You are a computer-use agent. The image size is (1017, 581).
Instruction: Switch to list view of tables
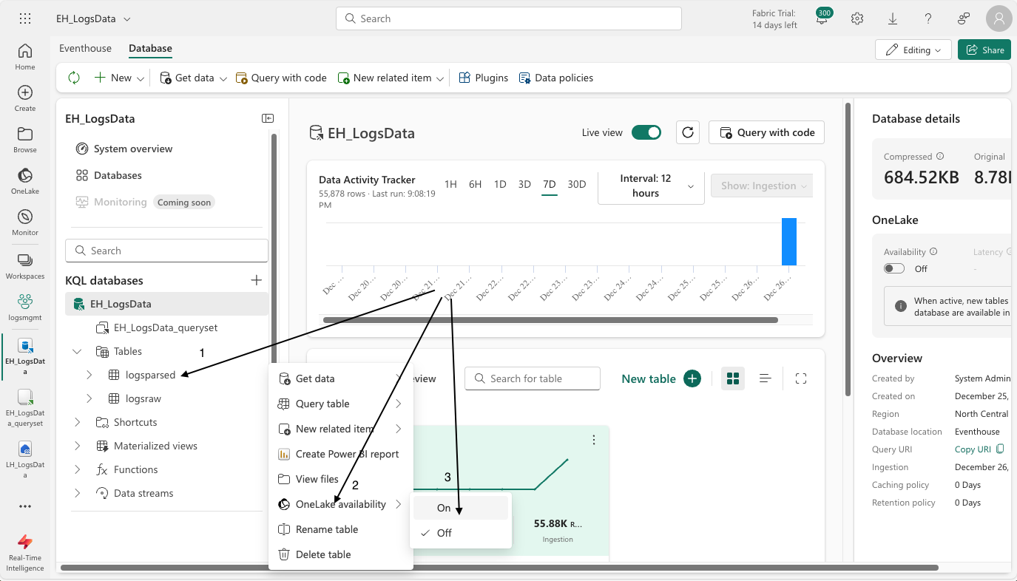pyautogui.click(x=766, y=378)
